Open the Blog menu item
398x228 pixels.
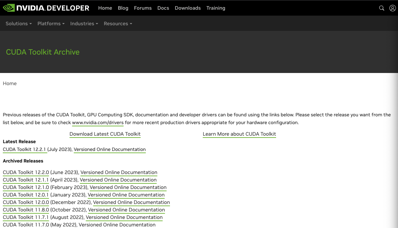click(123, 8)
